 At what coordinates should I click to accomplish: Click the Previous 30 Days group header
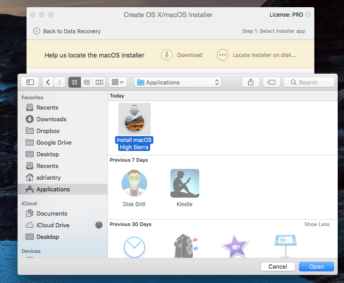(130, 224)
